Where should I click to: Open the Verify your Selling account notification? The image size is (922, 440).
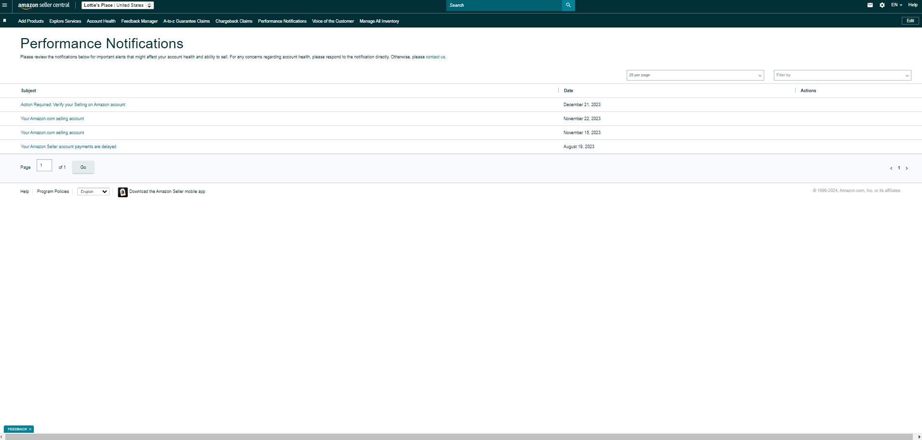(73, 105)
